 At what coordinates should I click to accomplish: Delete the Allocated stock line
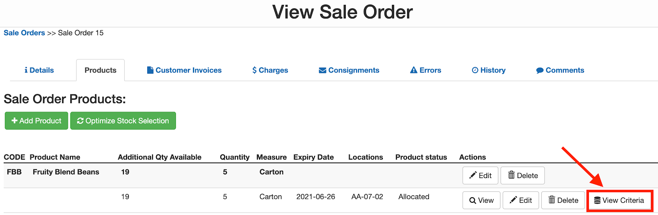[563, 200]
